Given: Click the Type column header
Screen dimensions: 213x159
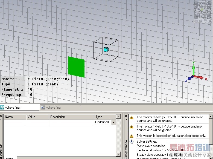Looking at the screenshot, I should click(105, 117).
